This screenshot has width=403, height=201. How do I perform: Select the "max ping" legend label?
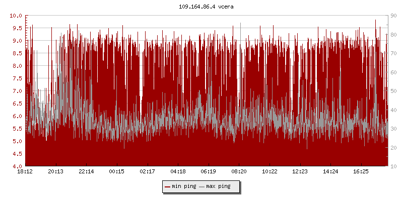(218, 186)
